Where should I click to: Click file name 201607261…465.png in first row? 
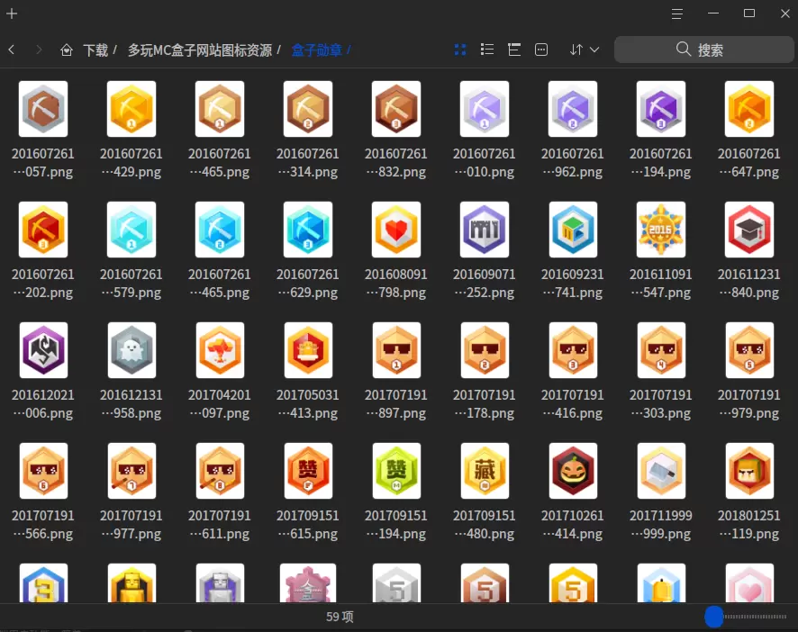coord(220,163)
